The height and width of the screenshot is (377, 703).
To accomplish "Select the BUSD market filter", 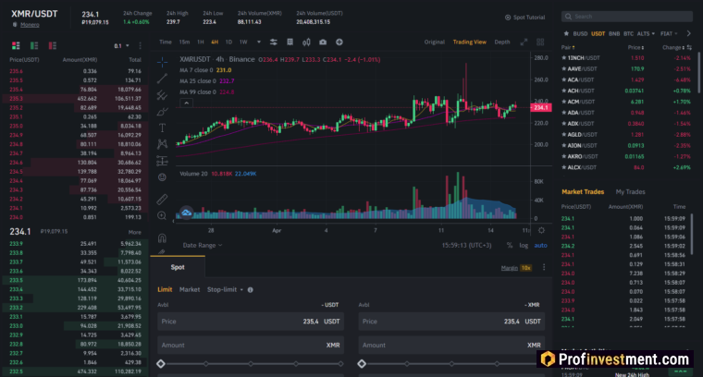I will click(580, 33).
